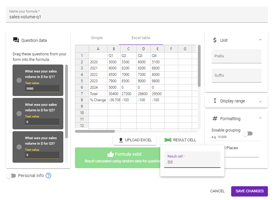Click the Question data chat icon
The width and height of the screenshot is (274, 200).
pyautogui.click(x=16, y=40)
